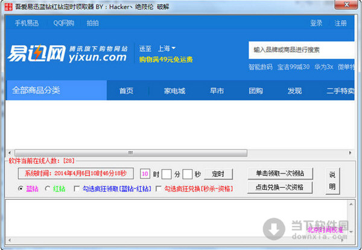
Task: Click the minutes (分) input field
Action: (x=167, y=174)
